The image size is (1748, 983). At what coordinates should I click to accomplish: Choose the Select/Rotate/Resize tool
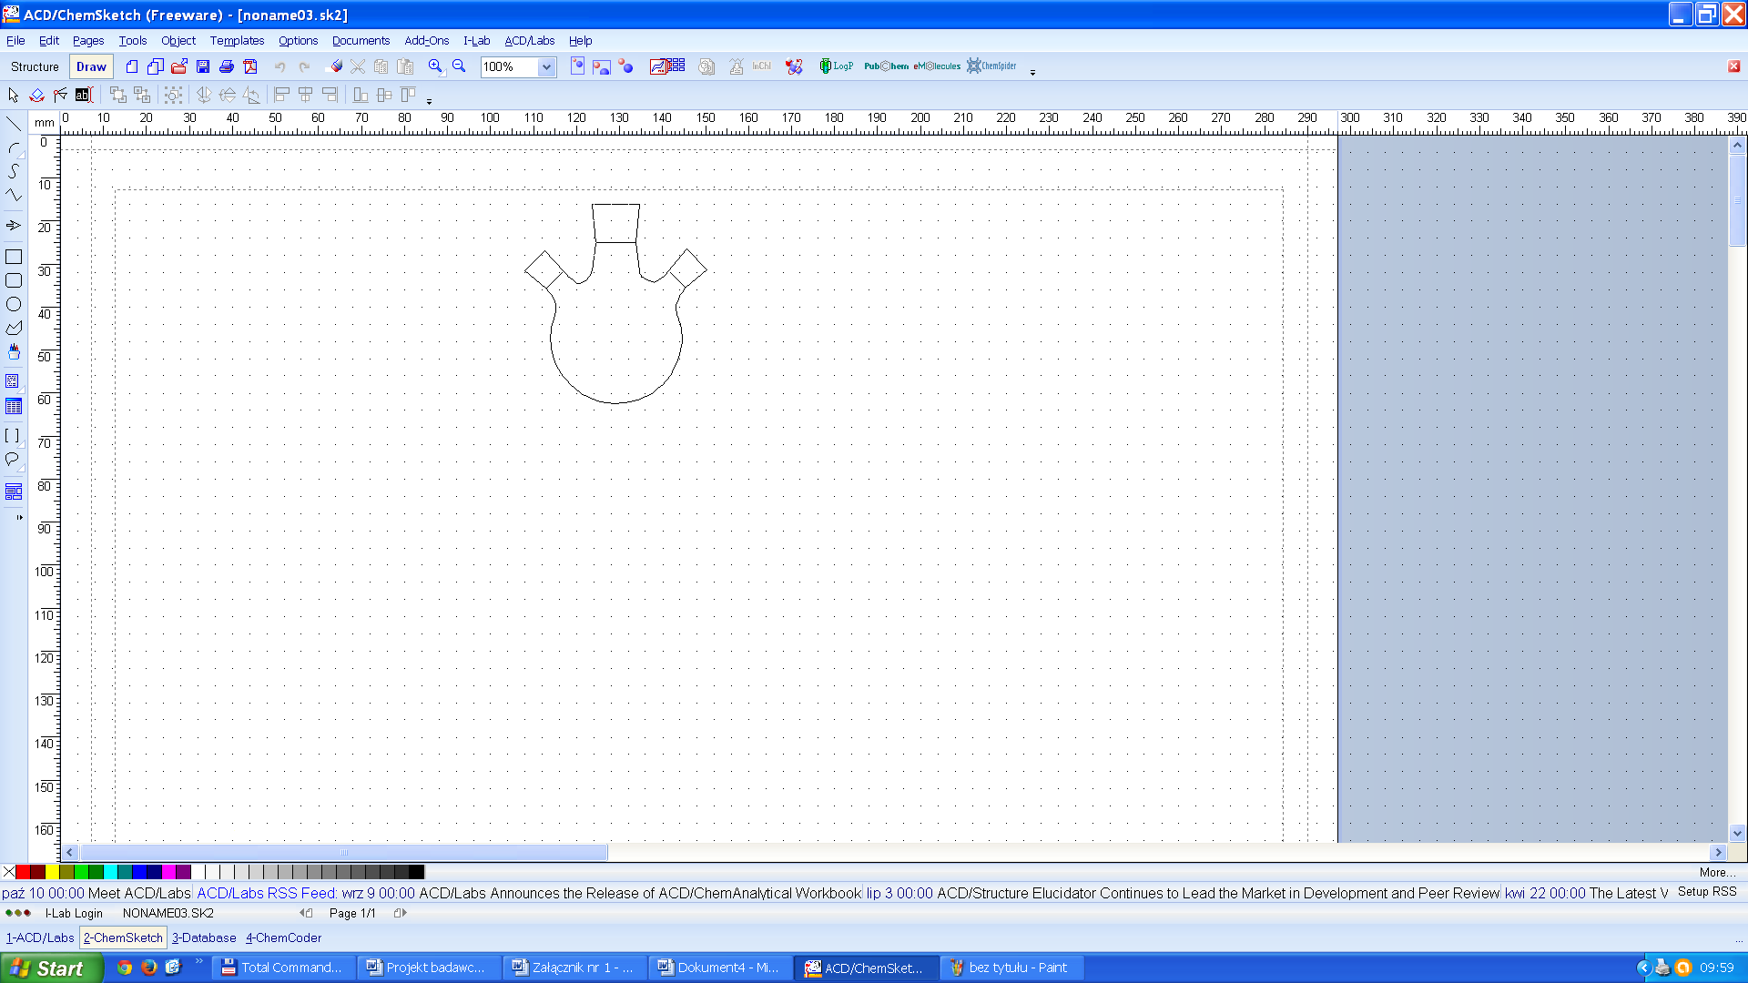click(x=37, y=95)
